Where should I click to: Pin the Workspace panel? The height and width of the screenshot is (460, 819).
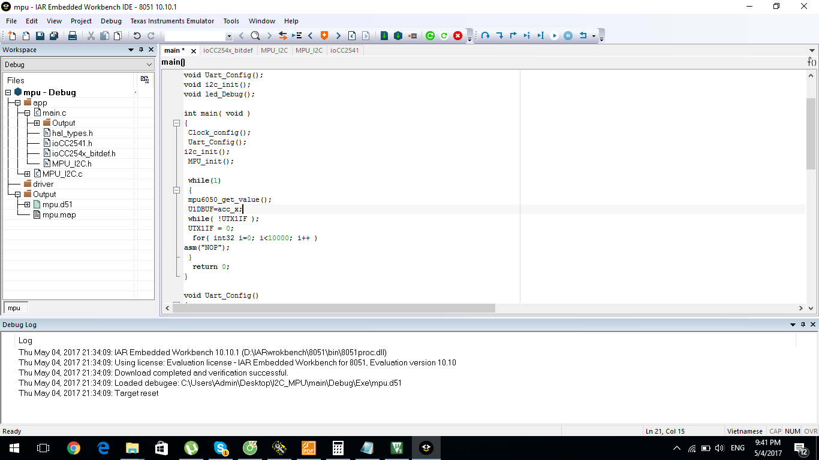(x=141, y=50)
